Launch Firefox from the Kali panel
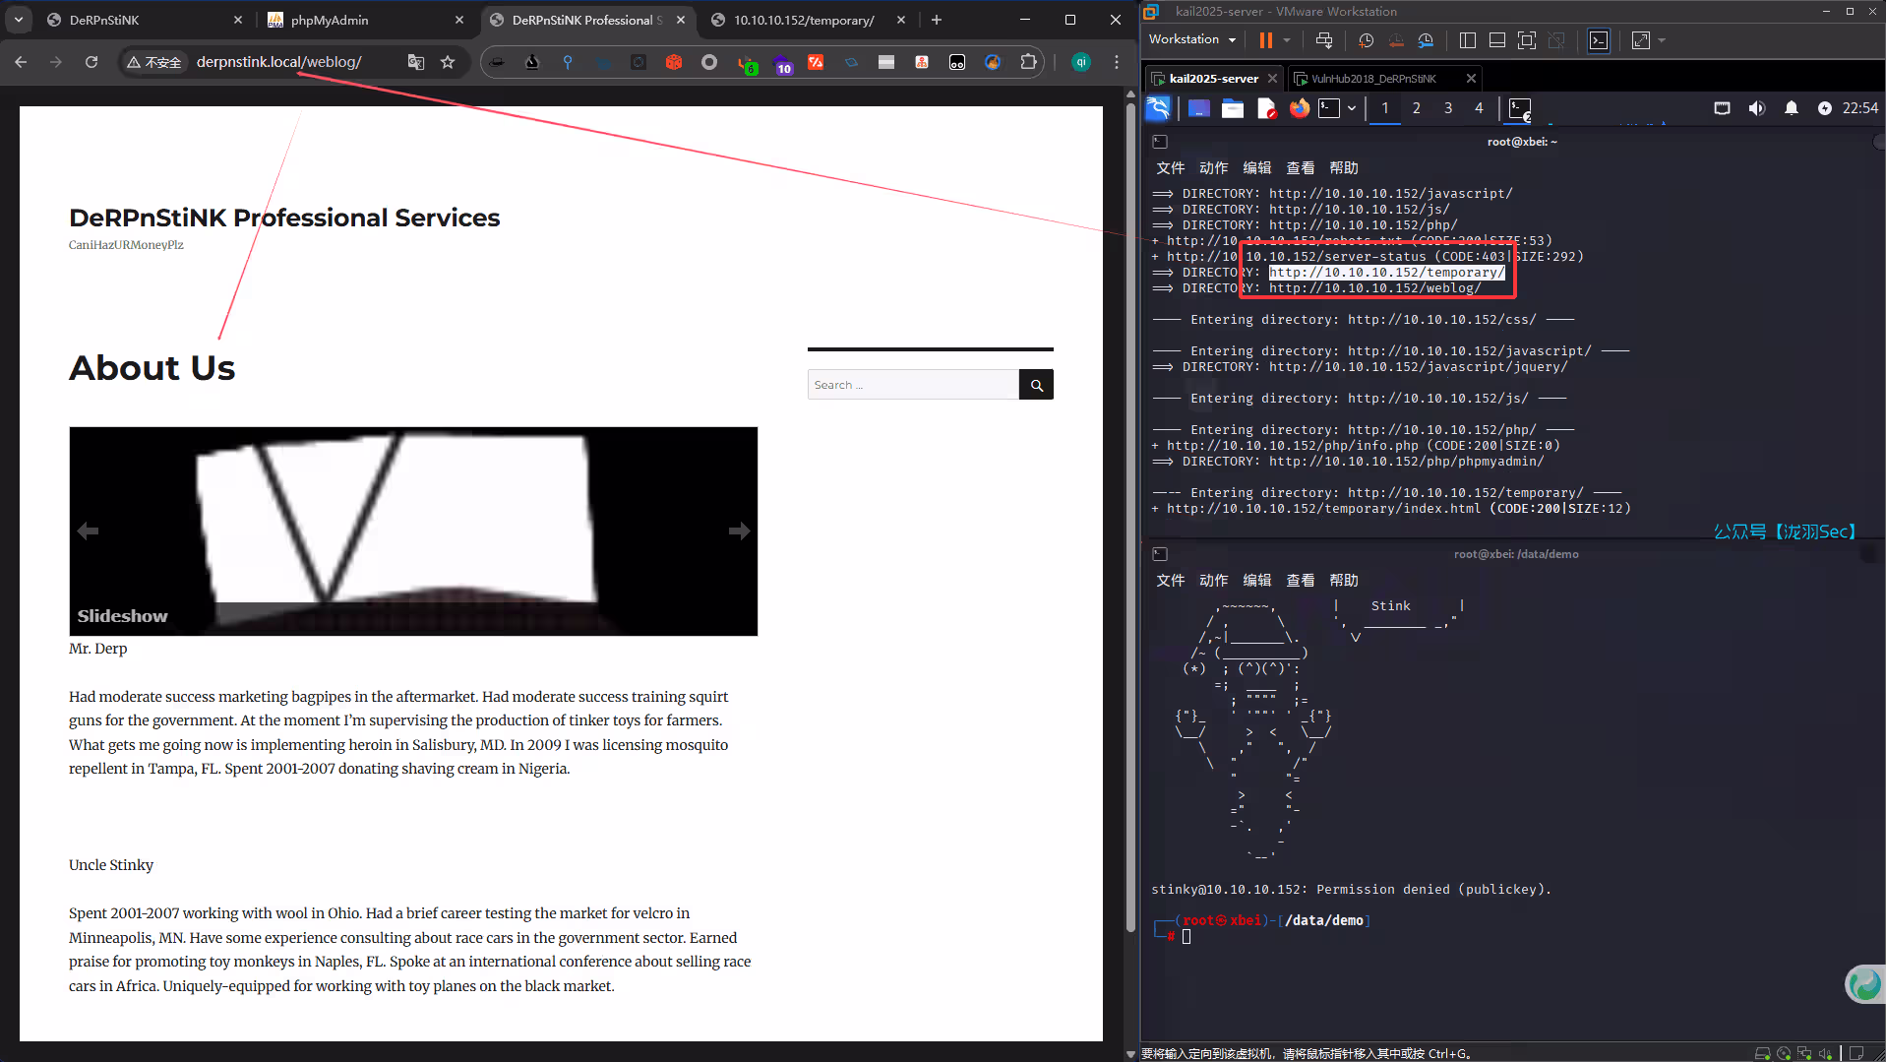Viewport: 1886px width, 1062px height. [1300, 108]
